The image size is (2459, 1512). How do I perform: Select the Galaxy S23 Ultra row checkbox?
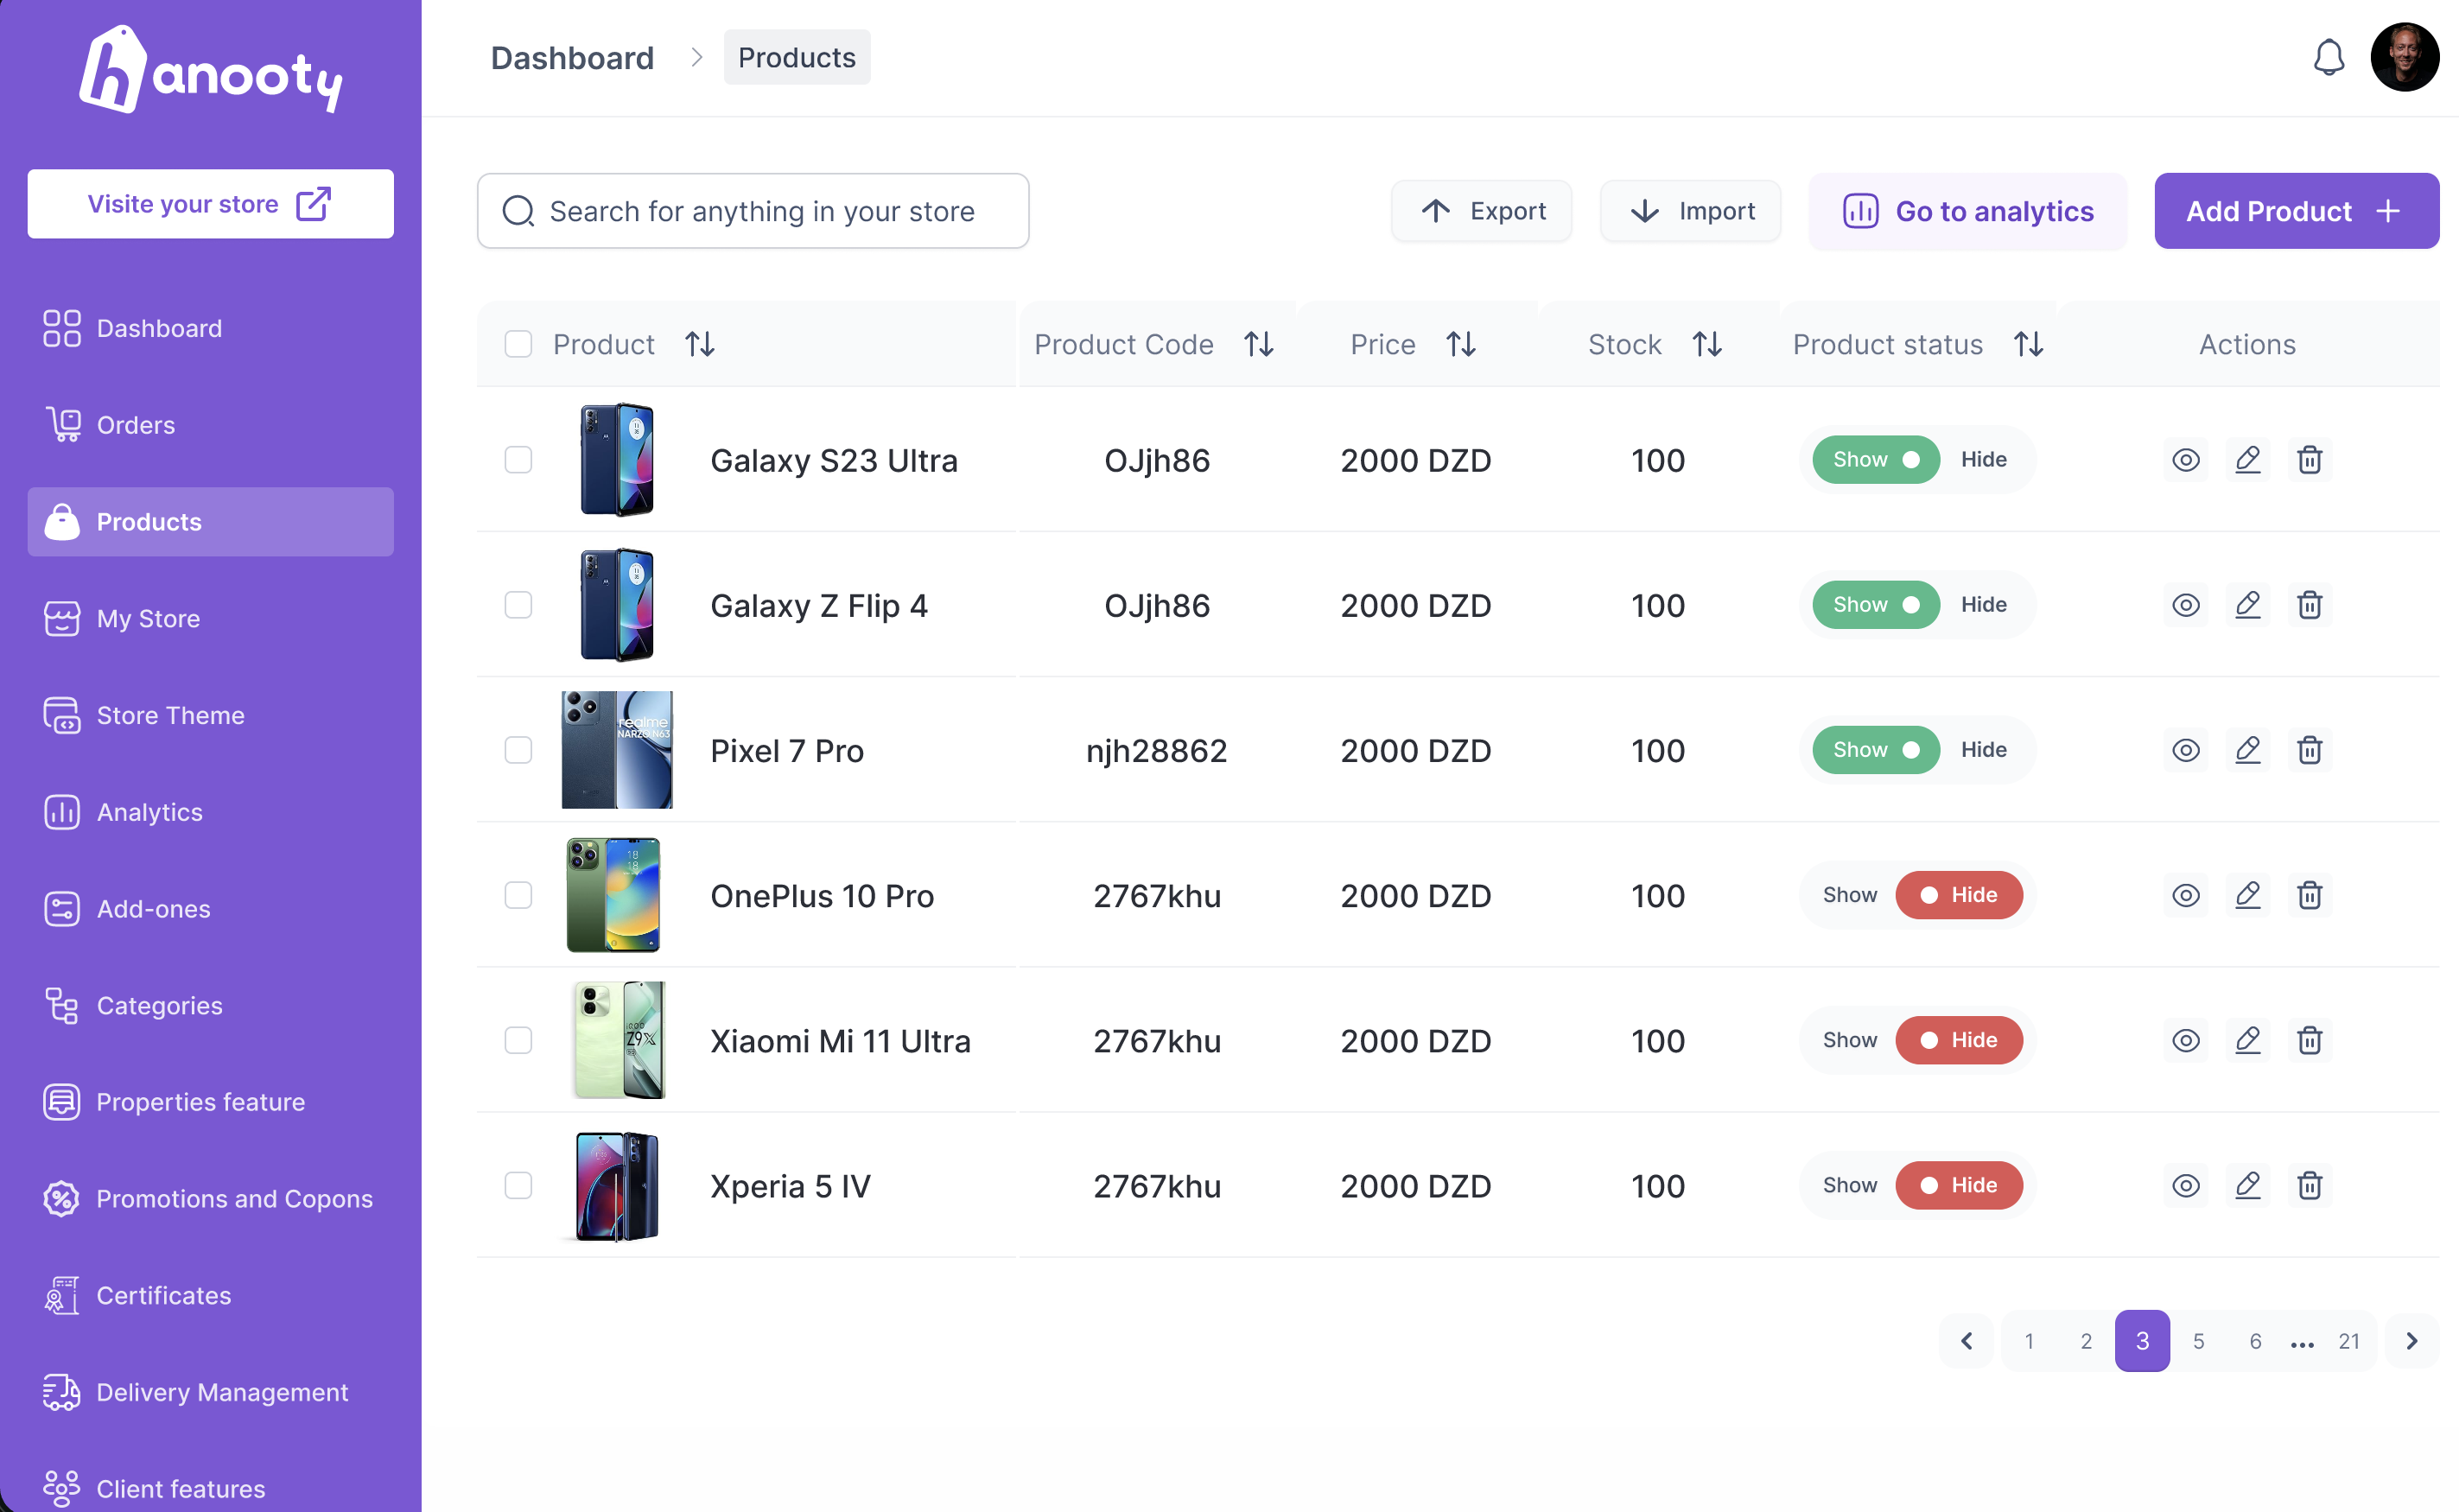(x=518, y=460)
